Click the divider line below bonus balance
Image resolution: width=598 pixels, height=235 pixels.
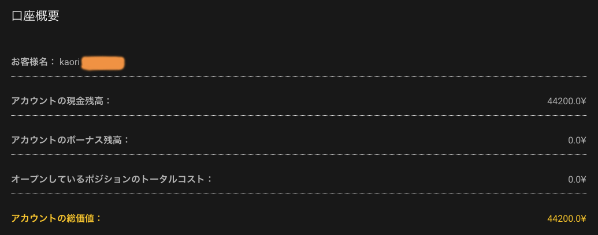click(x=299, y=154)
